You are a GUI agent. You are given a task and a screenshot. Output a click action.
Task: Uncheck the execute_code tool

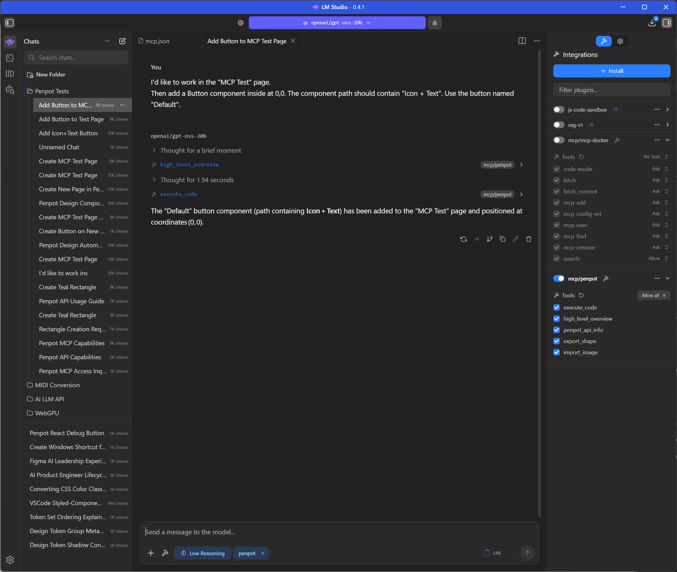click(x=556, y=307)
